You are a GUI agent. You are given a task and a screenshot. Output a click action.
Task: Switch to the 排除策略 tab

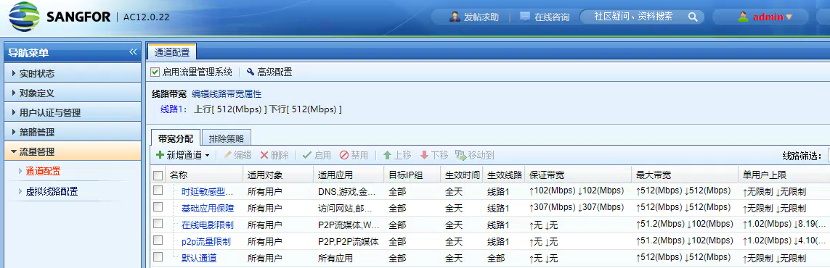pos(226,138)
